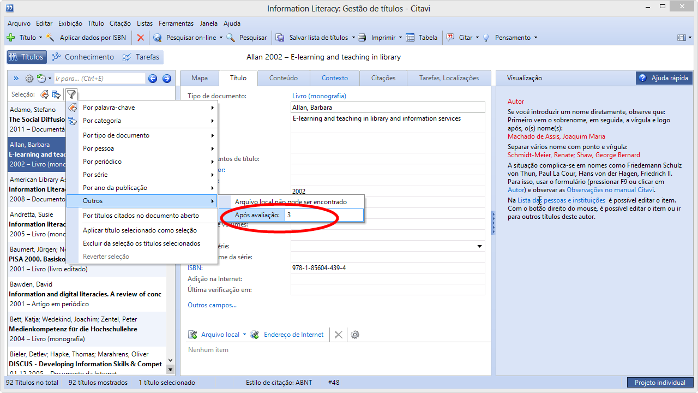The width and height of the screenshot is (698, 393).
Task: Open Citar dropdown arrow
Action: click(477, 38)
